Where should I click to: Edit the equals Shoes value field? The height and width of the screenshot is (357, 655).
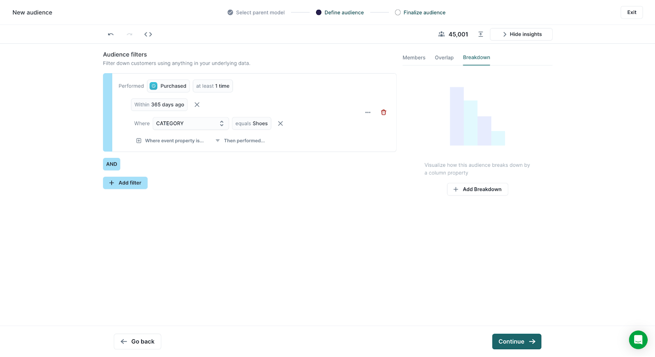pyautogui.click(x=251, y=123)
